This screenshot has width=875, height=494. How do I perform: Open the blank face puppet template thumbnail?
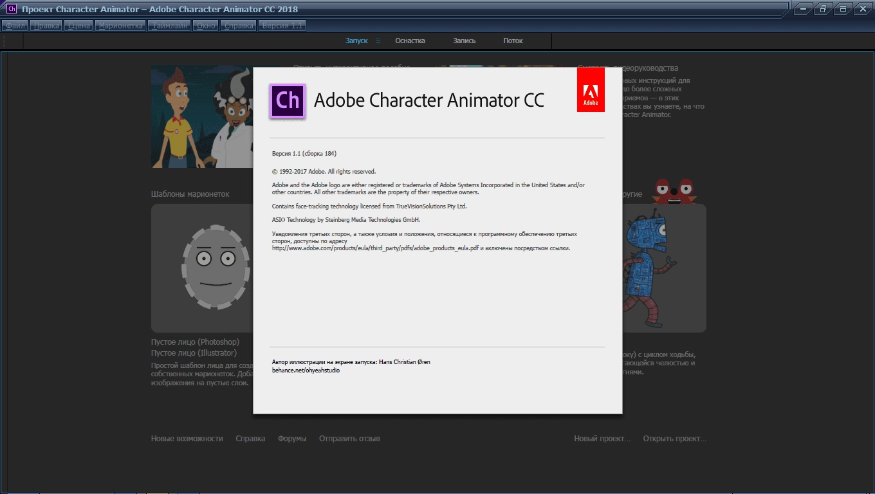[x=202, y=268]
